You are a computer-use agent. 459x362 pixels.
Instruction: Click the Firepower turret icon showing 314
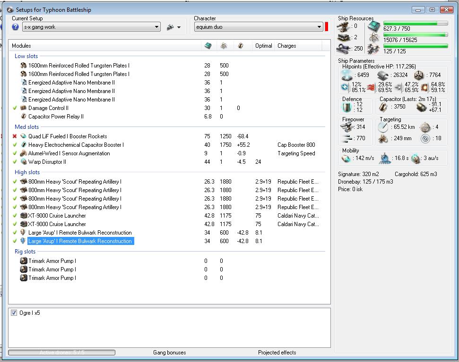point(346,127)
